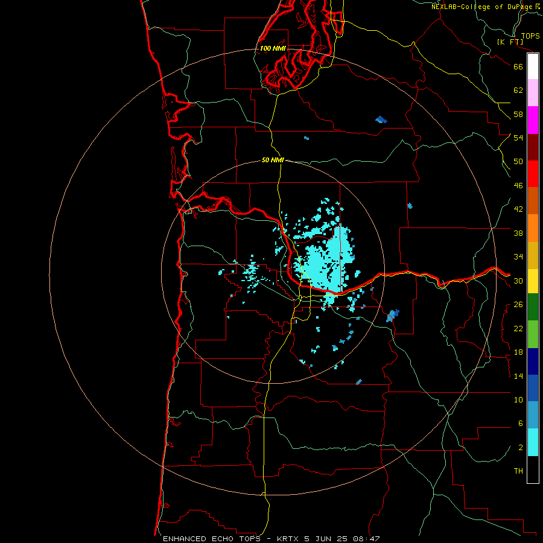Click the legend value '66'
The height and width of the screenshot is (543, 543).
[518, 66]
